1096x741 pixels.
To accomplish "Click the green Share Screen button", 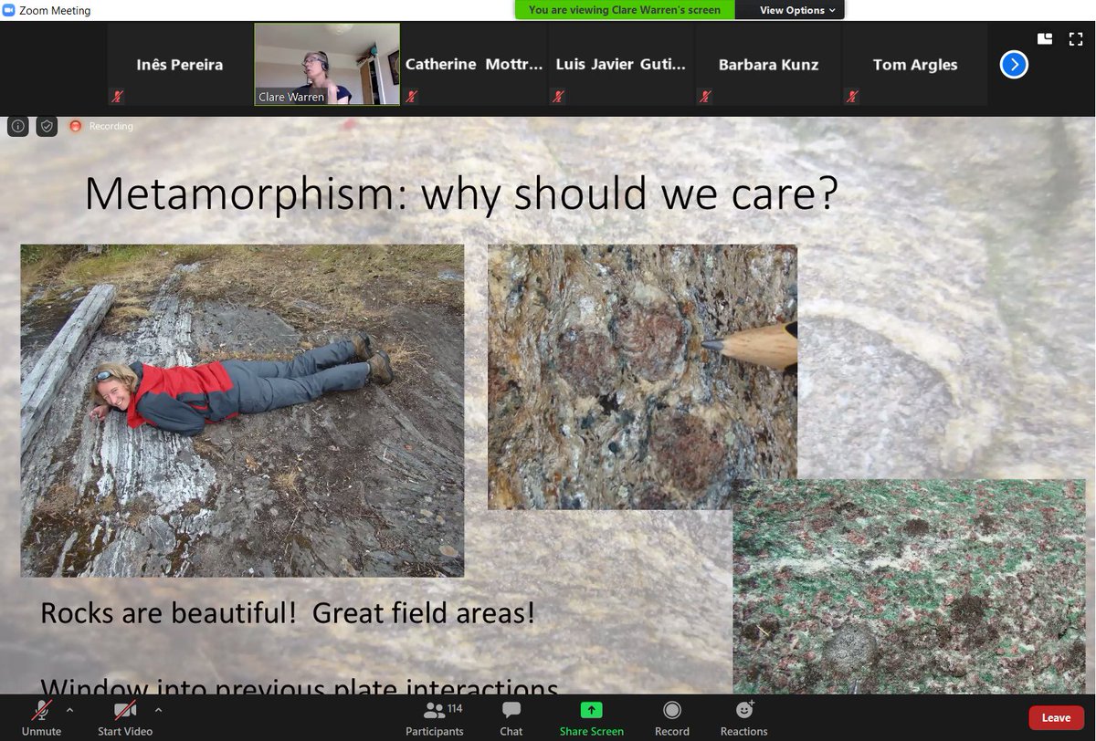I will click(592, 716).
